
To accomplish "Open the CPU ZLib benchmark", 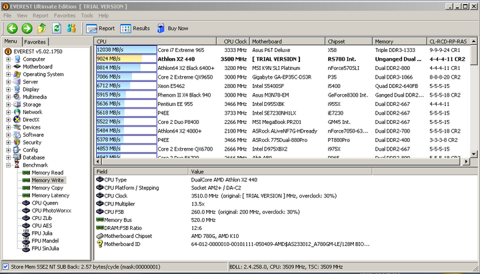I will click(x=41, y=218).
